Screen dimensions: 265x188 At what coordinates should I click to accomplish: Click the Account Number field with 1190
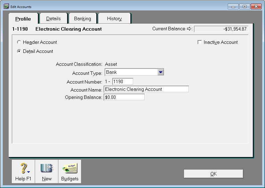[122, 81]
